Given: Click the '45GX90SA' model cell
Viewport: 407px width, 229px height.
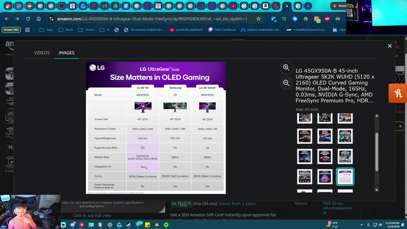Looking at the screenshot, I should point(207,95).
